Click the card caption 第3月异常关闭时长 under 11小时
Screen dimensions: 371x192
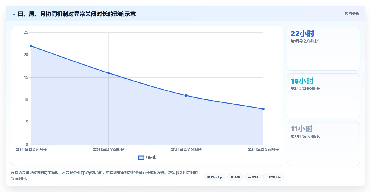tap(305, 136)
